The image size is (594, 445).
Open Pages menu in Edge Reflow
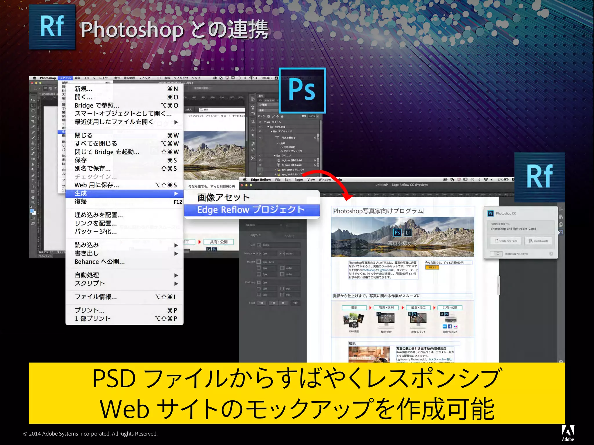(x=299, y=180)
